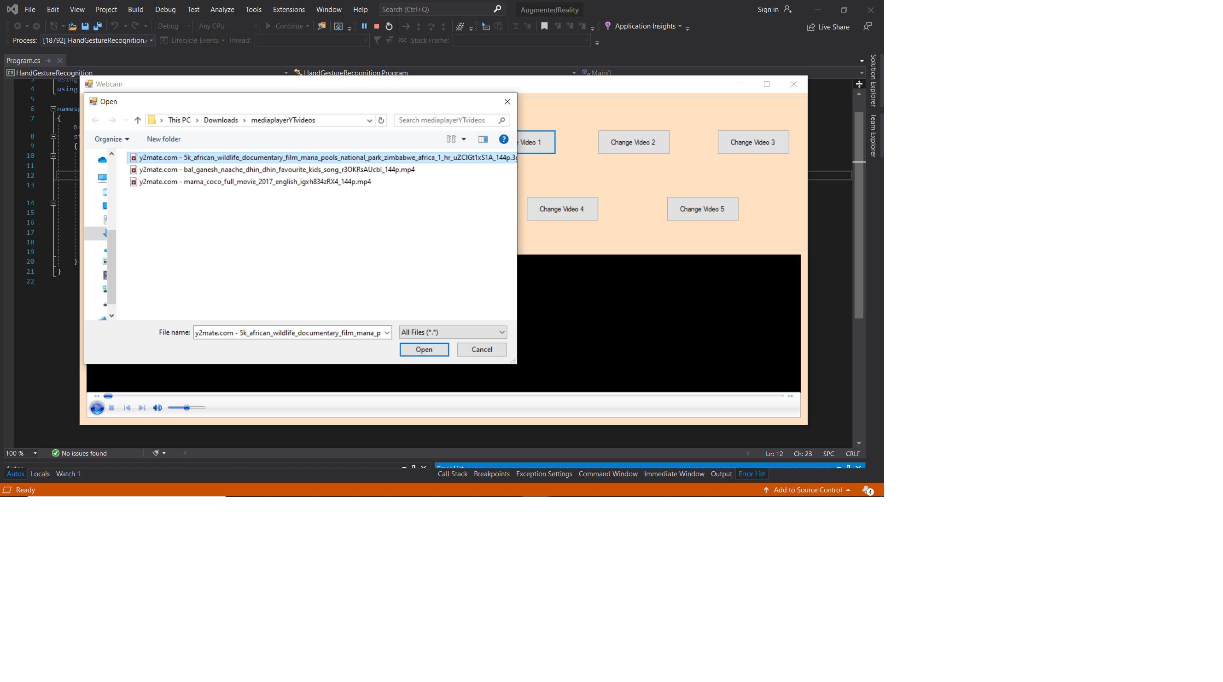Collapse the namespace code block
This screenshot has width=1223, height=682.
53,109
